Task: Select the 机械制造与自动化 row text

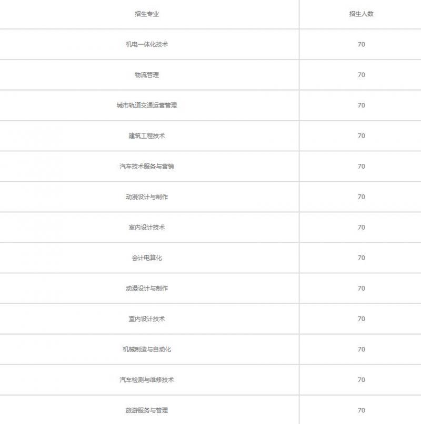Action: pos(147,349)
